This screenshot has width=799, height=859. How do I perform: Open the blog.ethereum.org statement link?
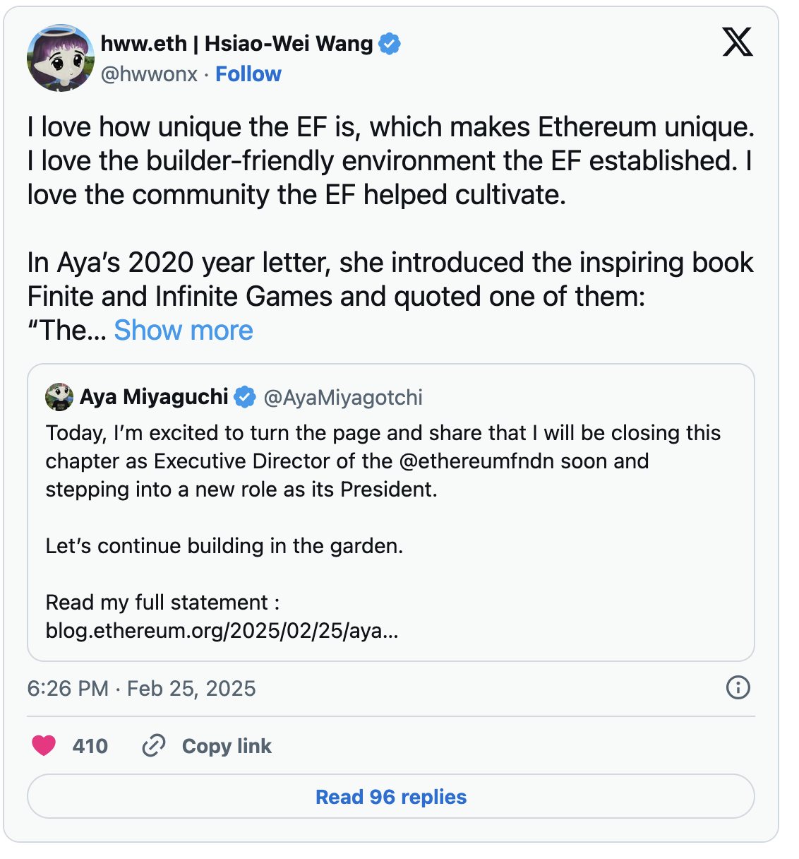click(221, 629)
